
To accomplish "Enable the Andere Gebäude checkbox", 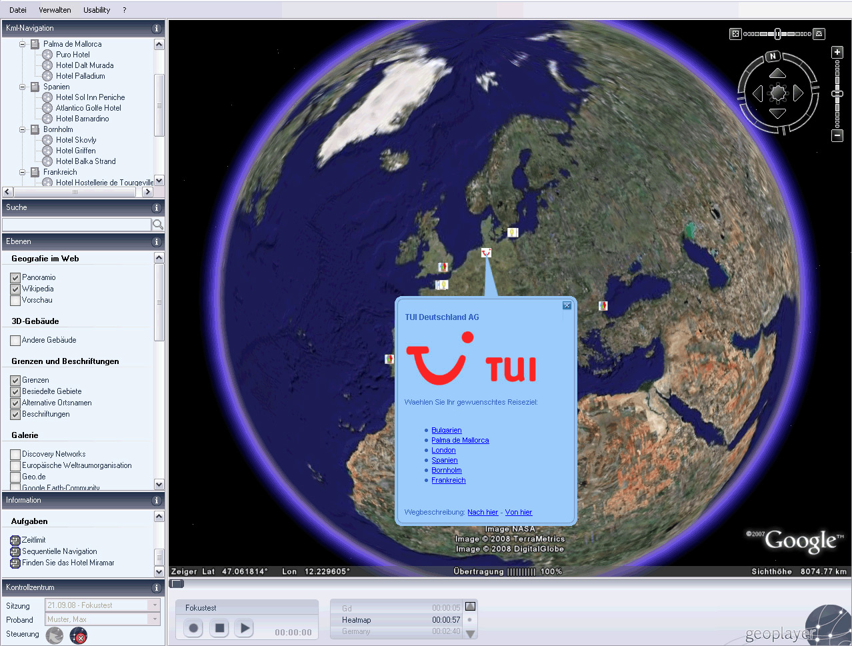I will pyautogui.click(x=15, y=340).
